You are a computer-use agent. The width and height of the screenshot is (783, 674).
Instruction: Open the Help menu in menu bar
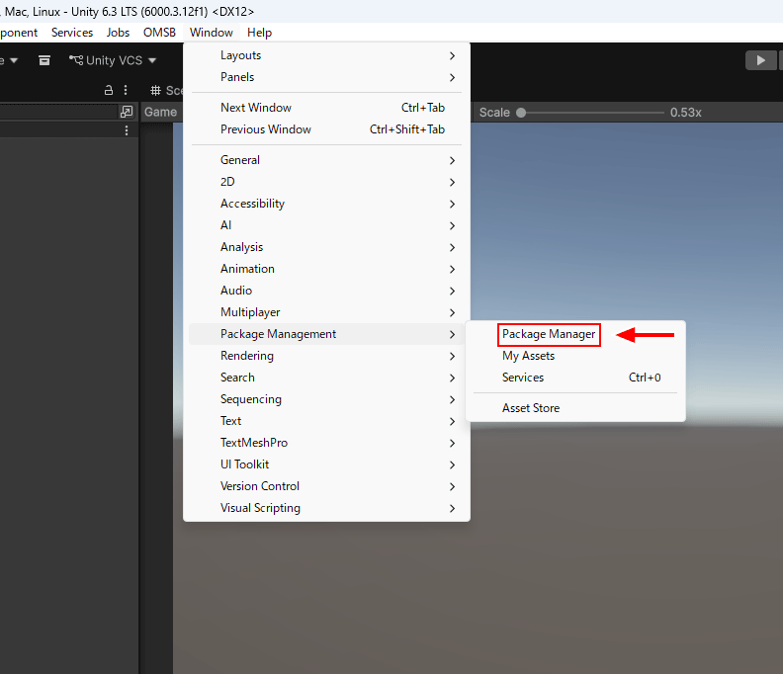point(259,33)
